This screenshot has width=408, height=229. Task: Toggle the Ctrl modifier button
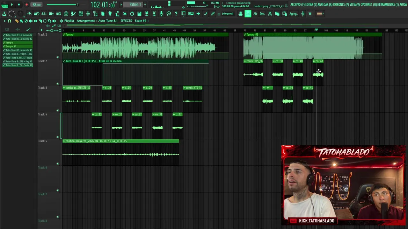(x=248, y=14)
